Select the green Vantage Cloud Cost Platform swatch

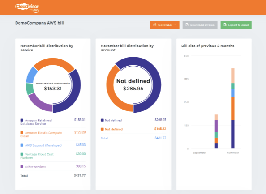21,154
